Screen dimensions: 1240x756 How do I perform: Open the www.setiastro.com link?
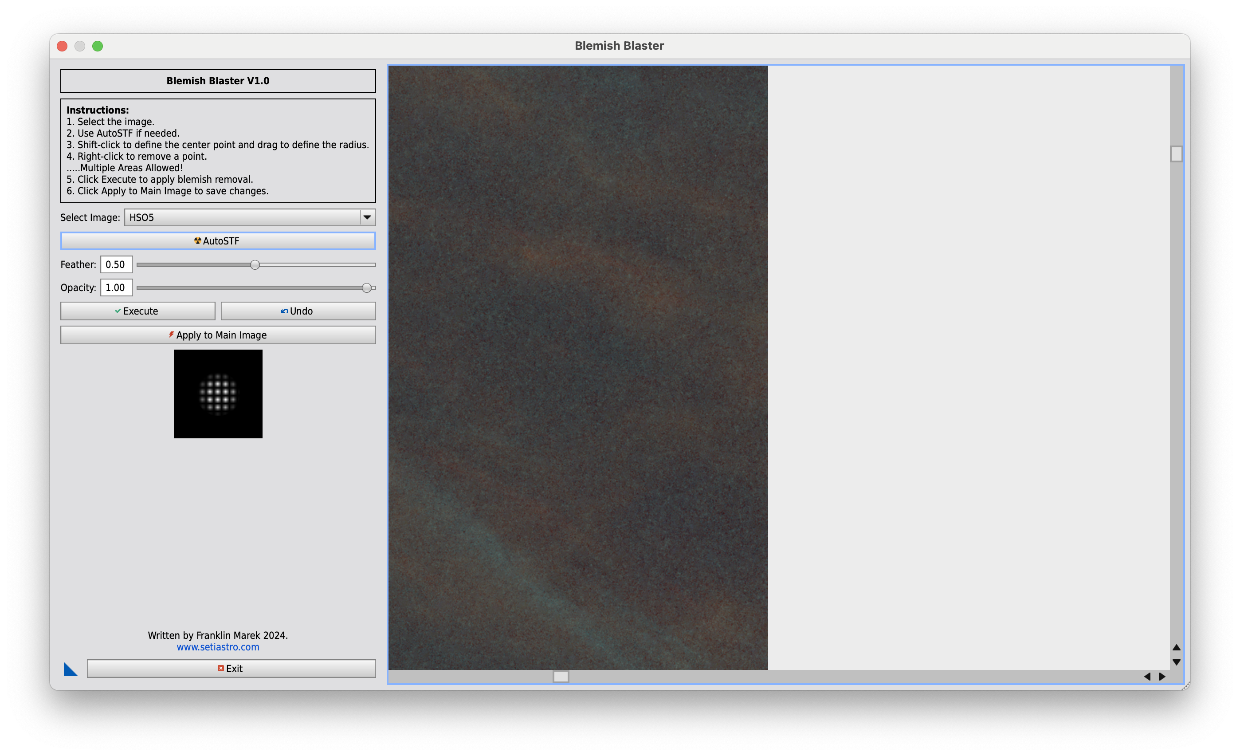point(218,647)
